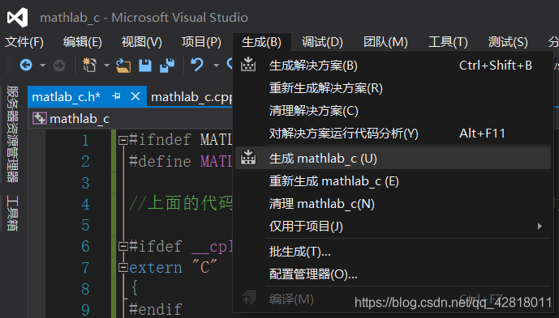Click the //上面的代码 comment on line 4
The height and width of the screenshot is (318, 559).
coord(181,204)
